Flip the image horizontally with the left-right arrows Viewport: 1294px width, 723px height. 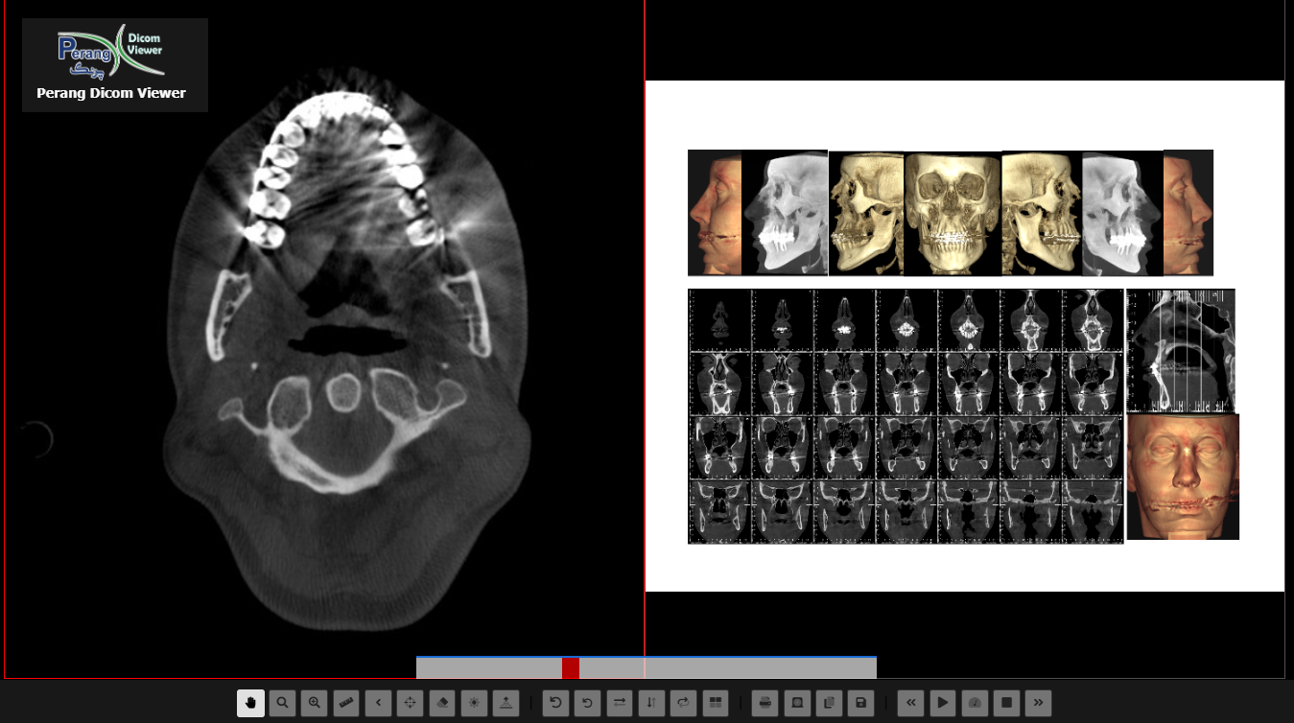(620, 703)
